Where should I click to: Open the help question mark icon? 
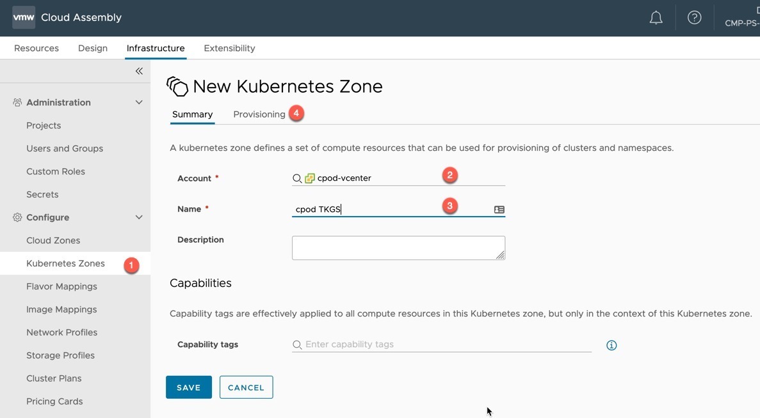click(694, 18)
